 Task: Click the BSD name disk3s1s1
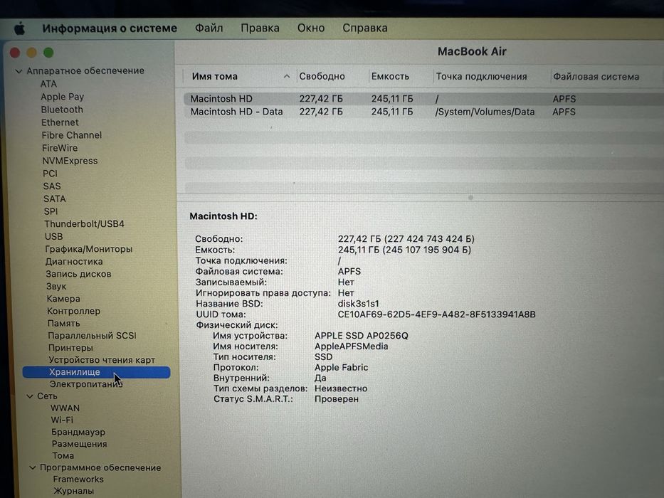358,304
